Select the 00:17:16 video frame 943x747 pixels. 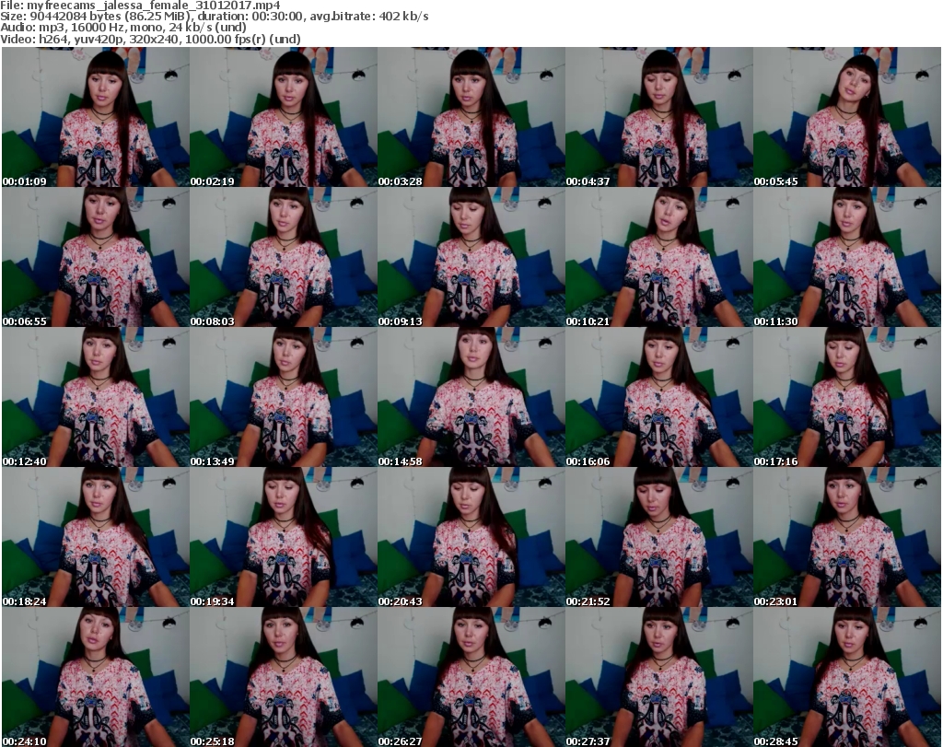click(847, 398)
